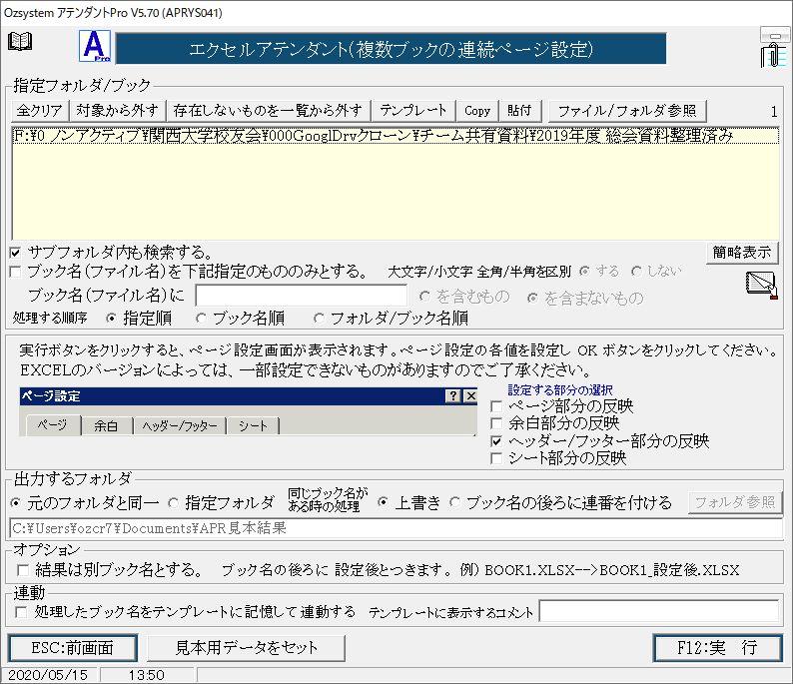The image size is (793, 684).
Task: Select 指定フォルダ output option
Action: (x=174, y=503)
